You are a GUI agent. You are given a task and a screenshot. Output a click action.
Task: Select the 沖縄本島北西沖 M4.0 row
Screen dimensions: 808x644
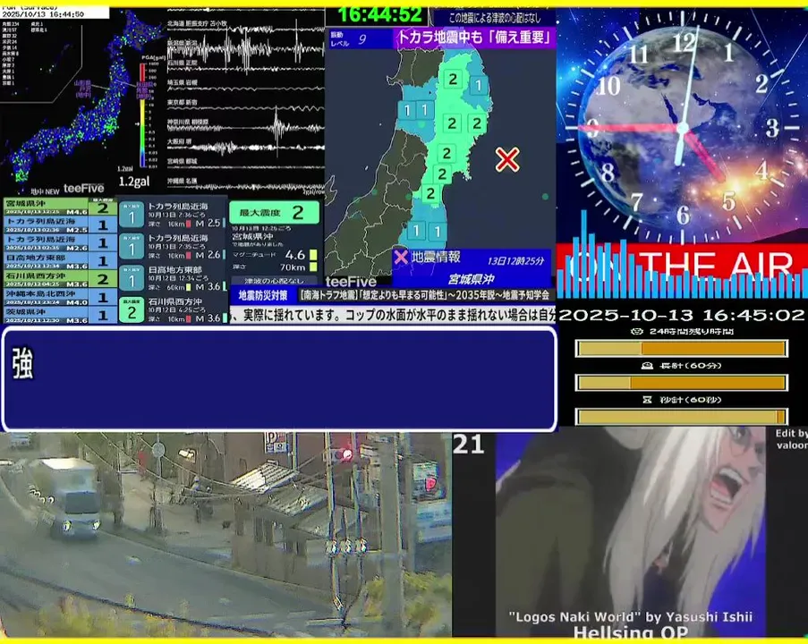click(x=60, y=297)
